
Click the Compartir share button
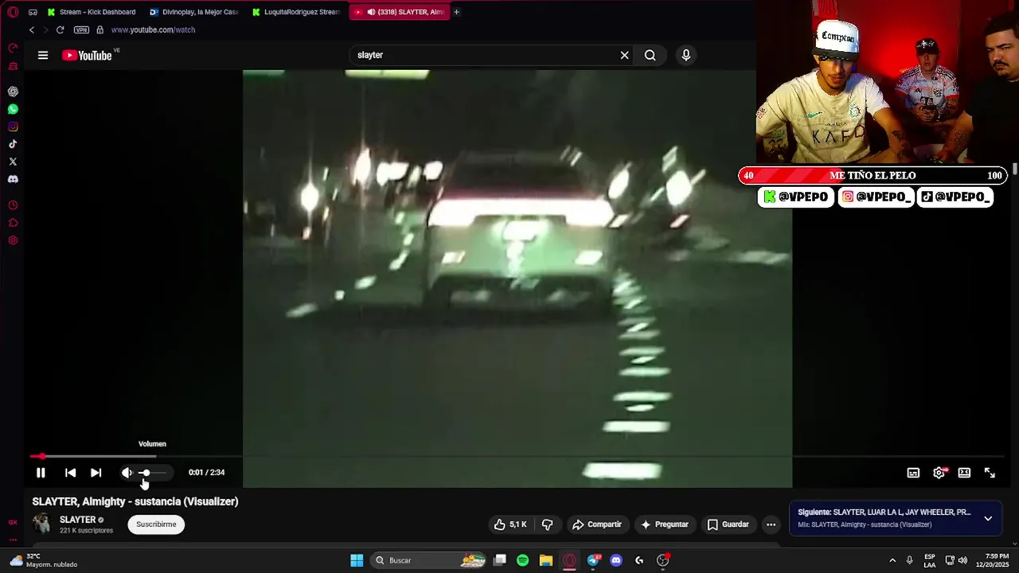(597, 524)
